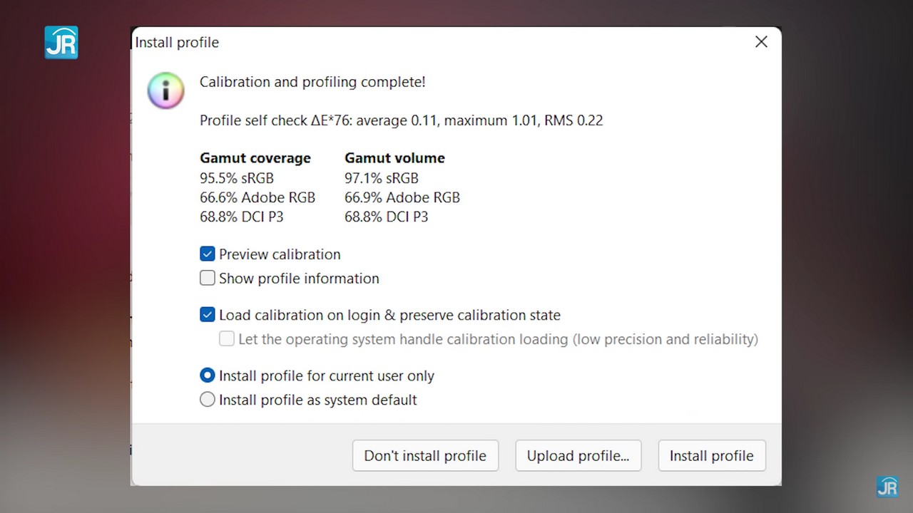Enable Show profile information
The height and width of the screenshot is (513, 913).
208,279
